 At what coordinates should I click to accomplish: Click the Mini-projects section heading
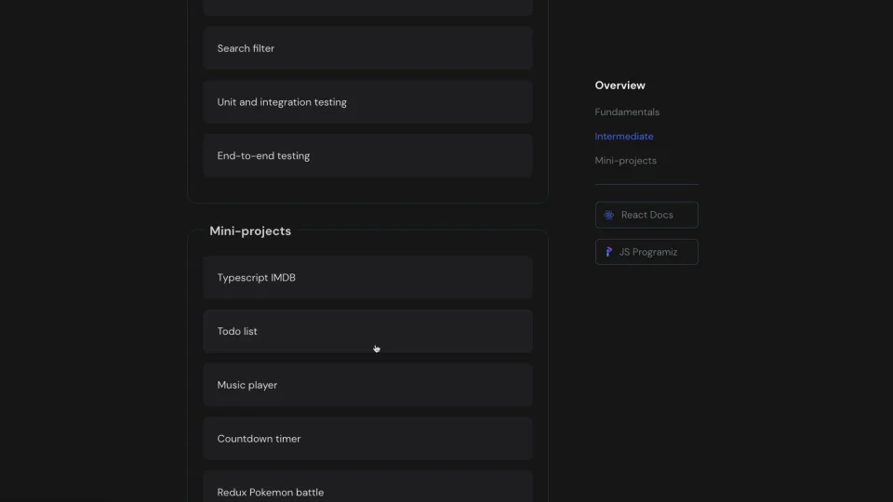pos(250,231)
